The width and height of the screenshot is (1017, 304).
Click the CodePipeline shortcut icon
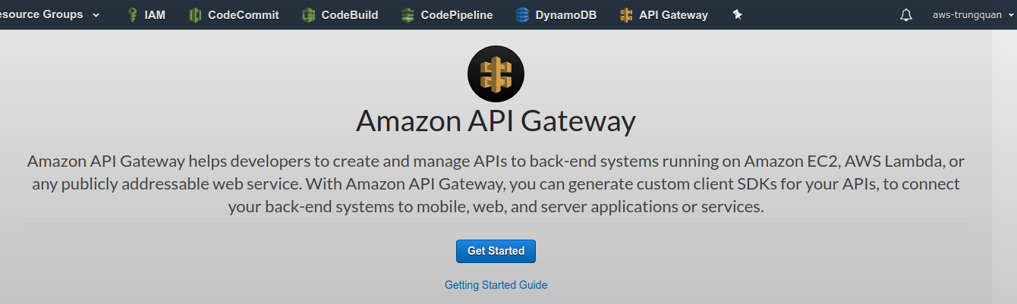coord(408,14)
